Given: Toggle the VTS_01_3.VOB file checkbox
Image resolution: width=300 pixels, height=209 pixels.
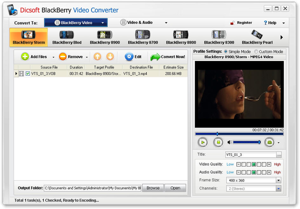Looking at the screenshot, I should (x=28, y=74).
